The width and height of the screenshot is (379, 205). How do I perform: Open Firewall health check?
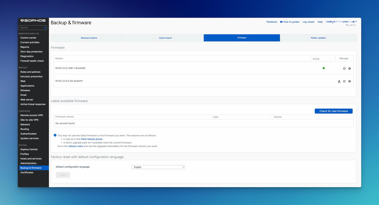pyautogui.click(x=32, y=61)
